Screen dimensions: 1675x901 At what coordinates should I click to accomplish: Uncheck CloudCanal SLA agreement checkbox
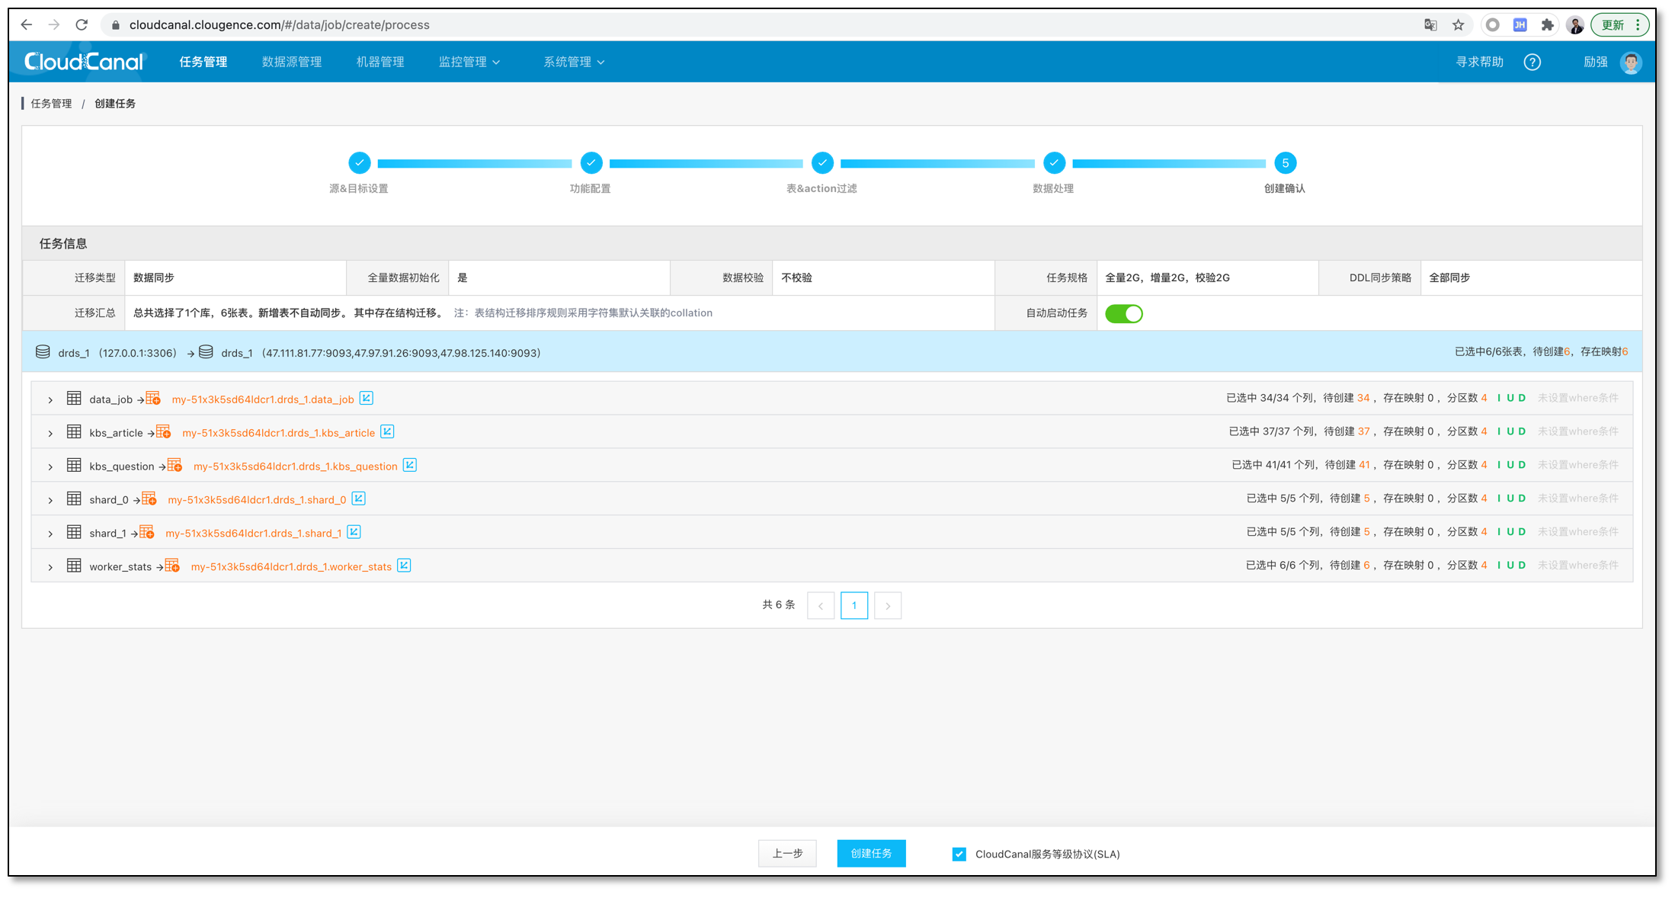(x=959, y=854)
